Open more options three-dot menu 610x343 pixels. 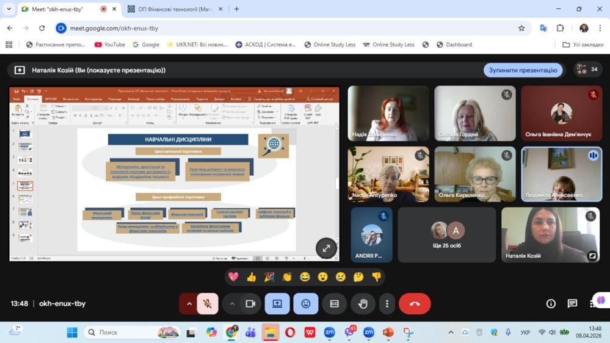click(387, 304)
